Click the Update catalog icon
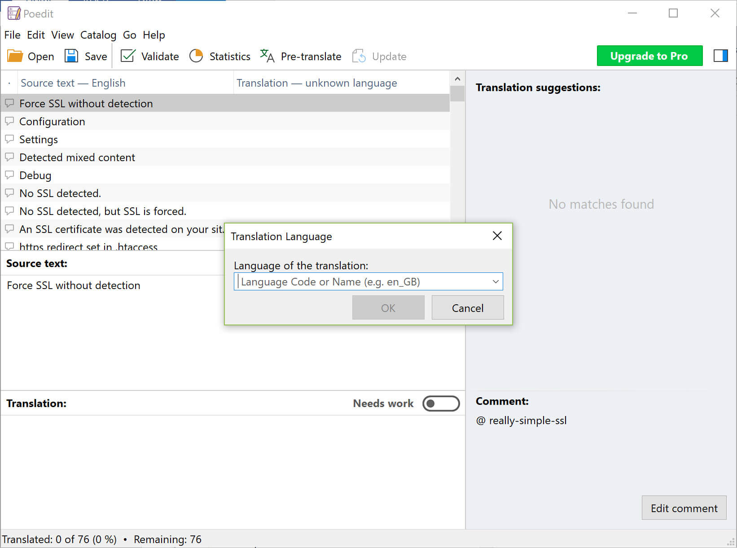737x548 pixels. pos(359,56)
